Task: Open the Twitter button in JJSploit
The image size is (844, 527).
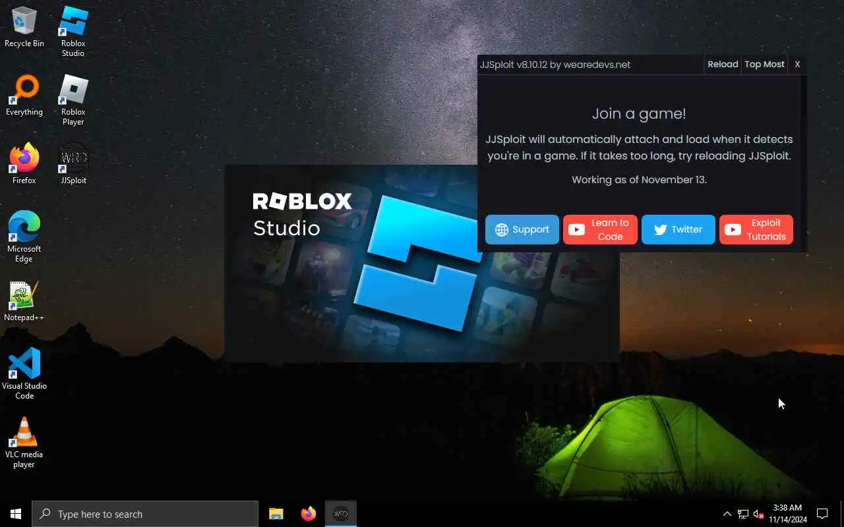Action: tap(678, 229)
